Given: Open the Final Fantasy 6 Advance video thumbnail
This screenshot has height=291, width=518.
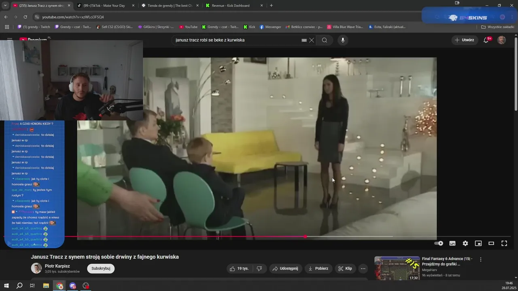Looking at the screenshot, I should [397, 268].
